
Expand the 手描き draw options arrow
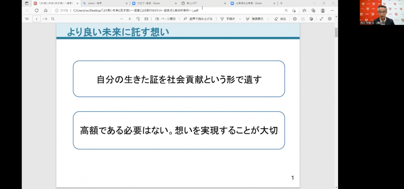(x=240, y=19)
